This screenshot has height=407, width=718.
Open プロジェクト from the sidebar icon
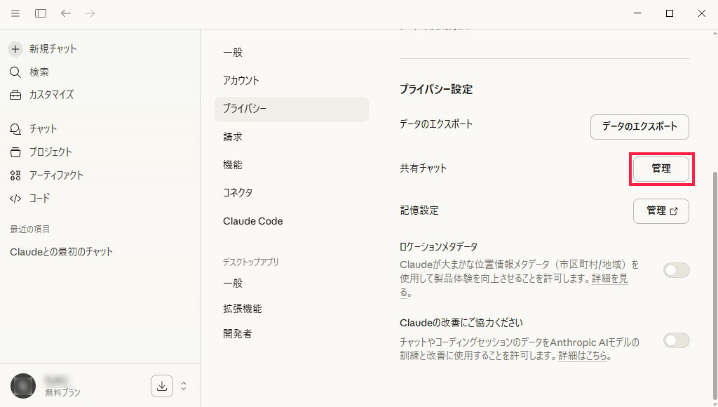(15, 152)
